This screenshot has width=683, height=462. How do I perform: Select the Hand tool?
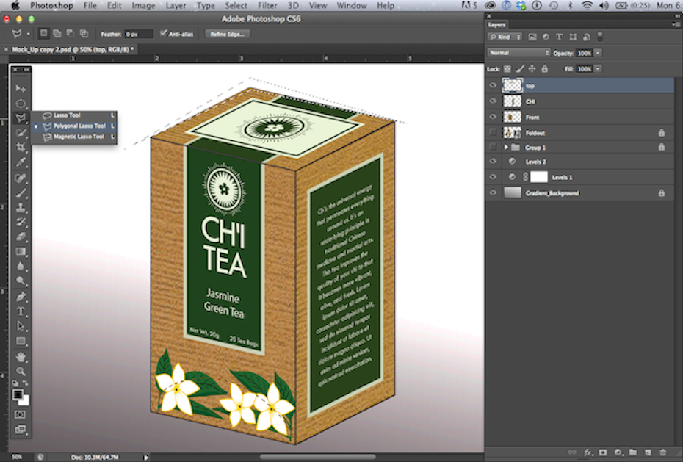21,357
